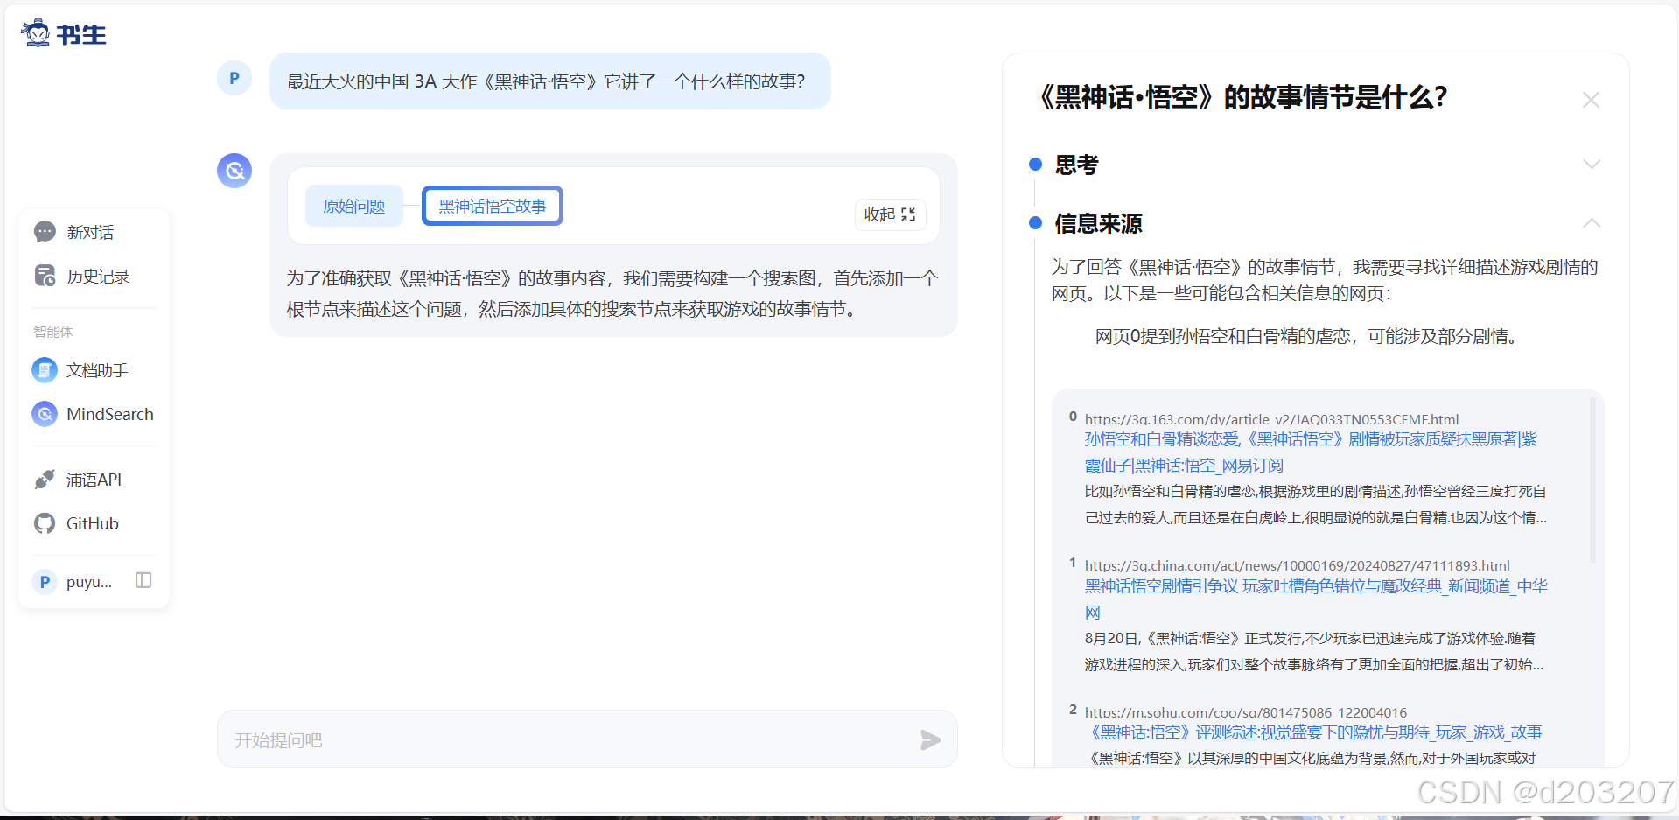Click the 书生 logo icon

coord(36,32)
